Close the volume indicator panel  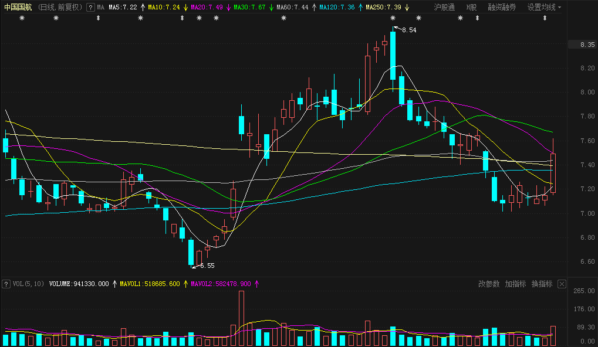[x=562, y=284]
